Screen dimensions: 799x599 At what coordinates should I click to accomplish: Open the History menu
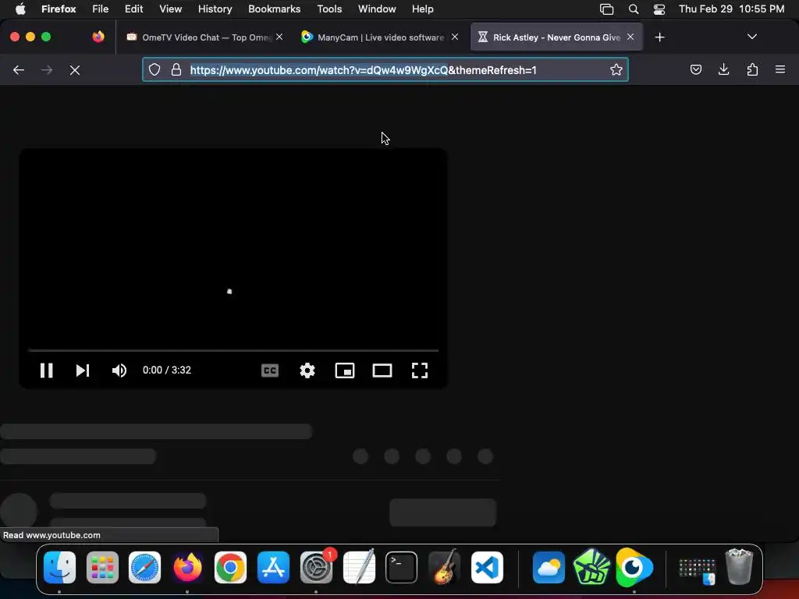pos(215,9)
